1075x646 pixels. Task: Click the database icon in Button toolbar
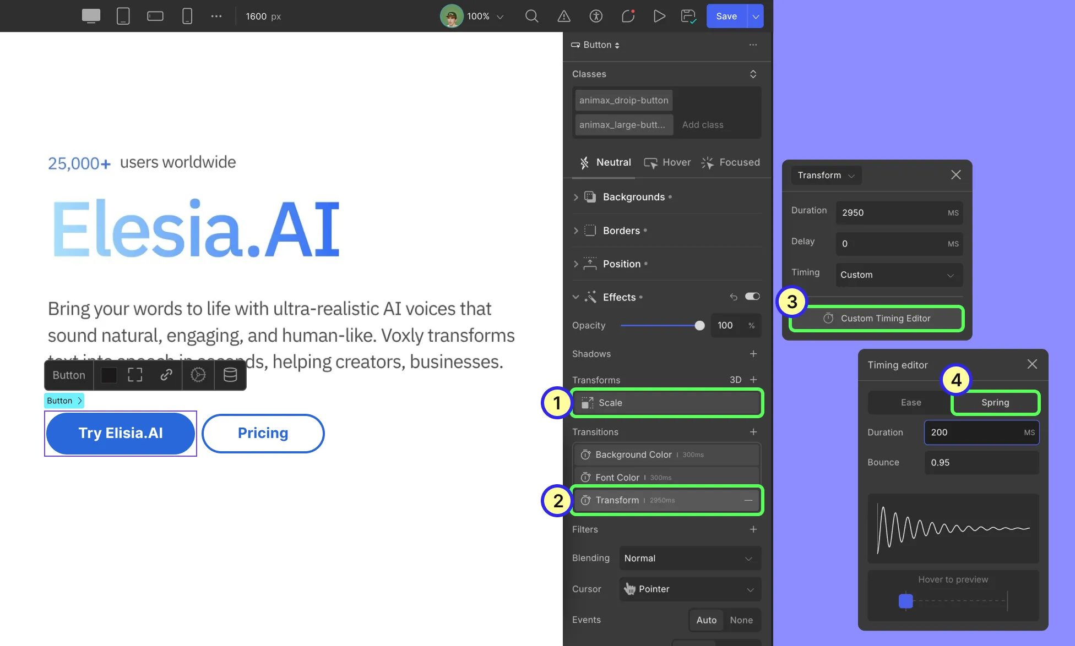click(230, 375)
